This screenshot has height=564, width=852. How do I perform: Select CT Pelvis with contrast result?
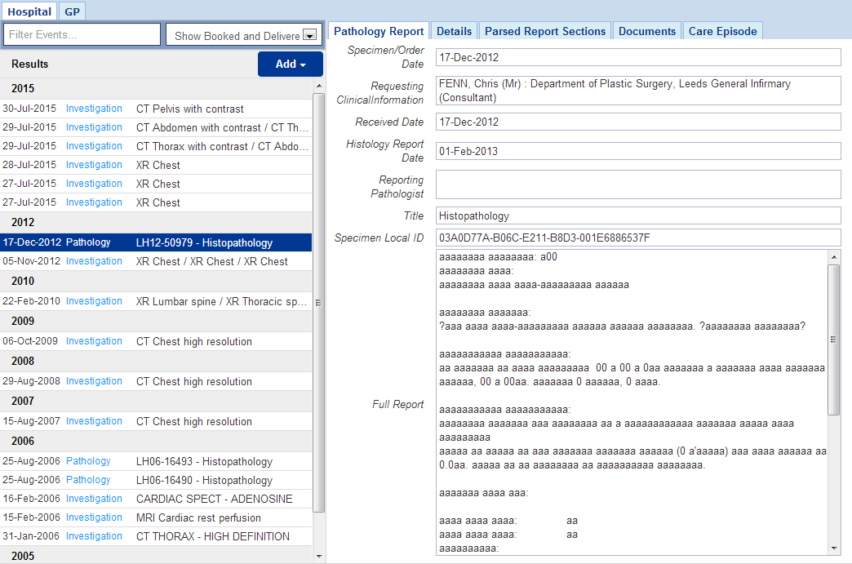189,109
